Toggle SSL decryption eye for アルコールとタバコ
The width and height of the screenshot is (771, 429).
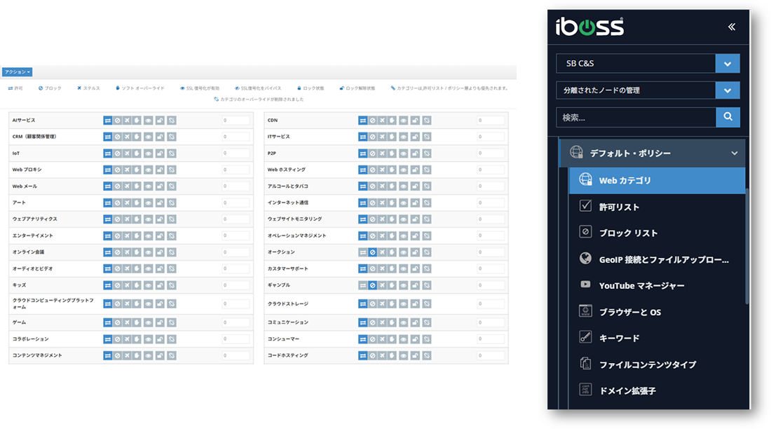(x=403, y=186)
